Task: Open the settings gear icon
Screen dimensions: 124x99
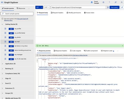Action: pos(103,2)
